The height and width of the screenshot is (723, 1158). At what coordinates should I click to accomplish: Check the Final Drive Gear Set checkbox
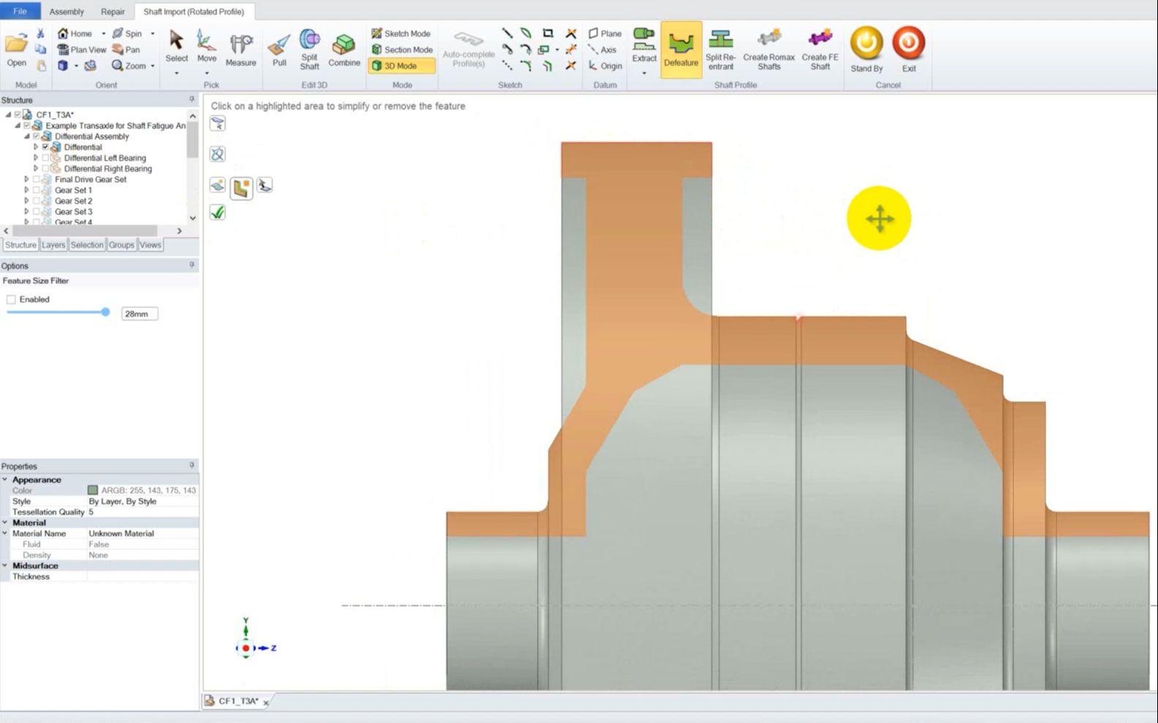click(36, 180)
